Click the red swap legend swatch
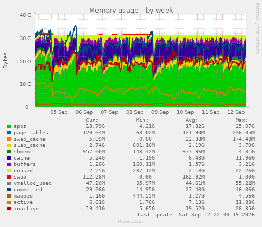The width and height of the screenshot is (262, 227). click(9, 177)
